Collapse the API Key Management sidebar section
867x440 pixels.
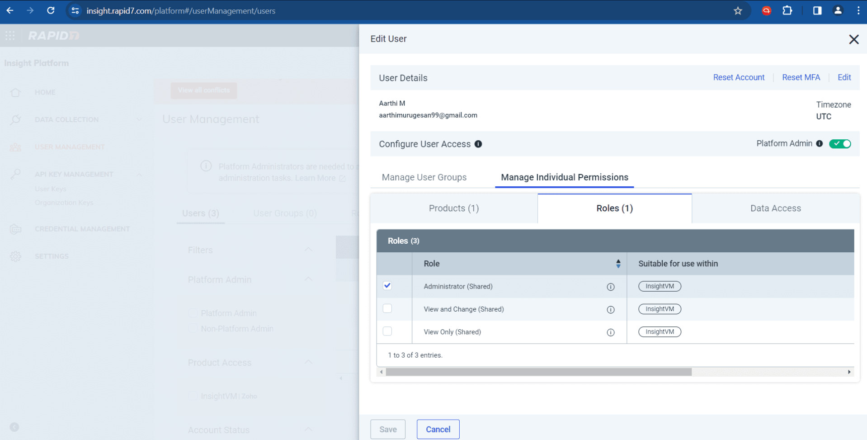(x=139, y=174)
